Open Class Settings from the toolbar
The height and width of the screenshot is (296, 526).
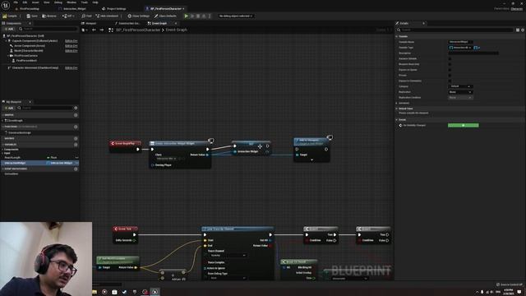click(x=139, y=16)
